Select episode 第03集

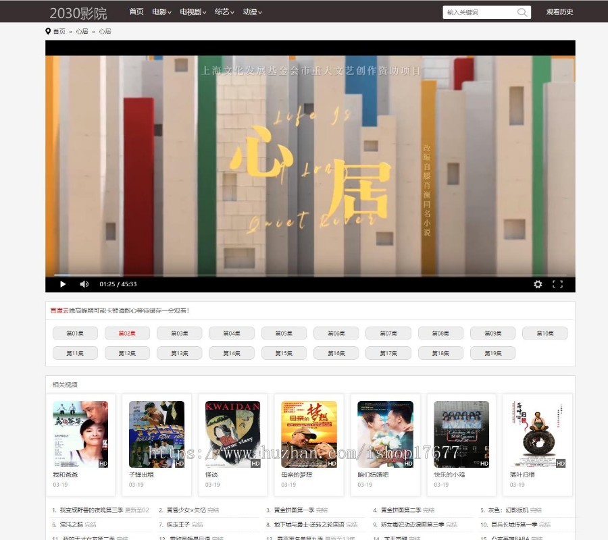(180, 333)
